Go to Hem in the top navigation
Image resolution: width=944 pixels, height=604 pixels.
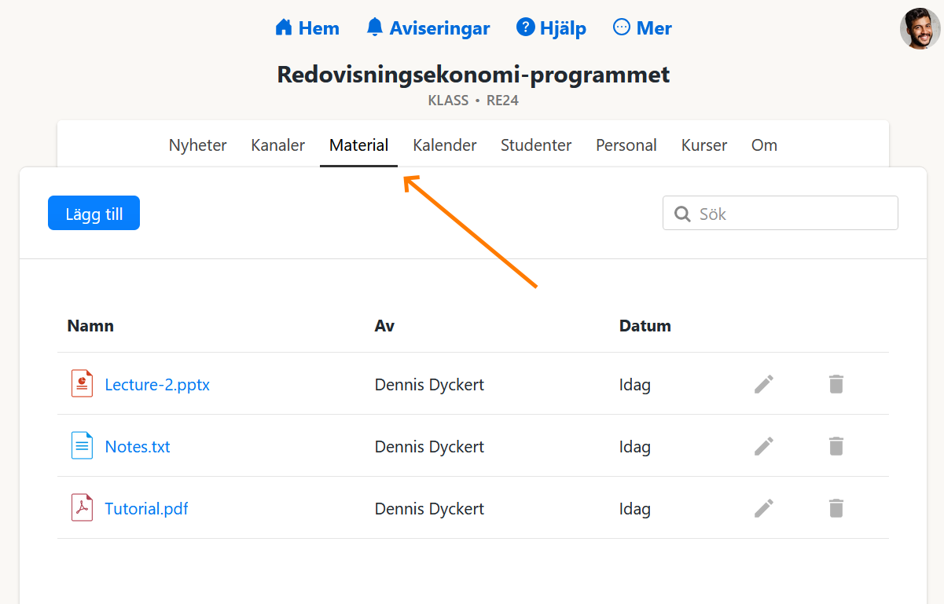tap(307, 28)
